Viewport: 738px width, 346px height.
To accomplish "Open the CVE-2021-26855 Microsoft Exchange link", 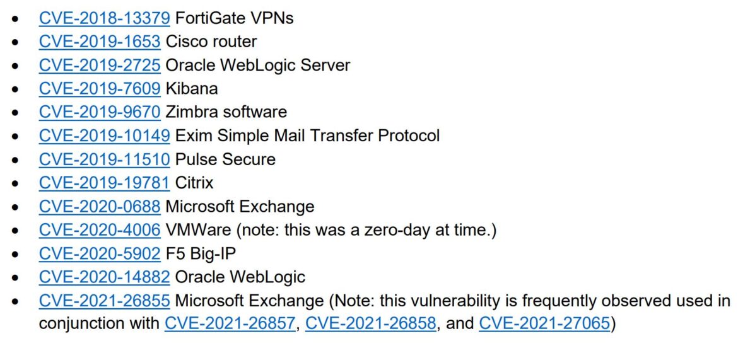I will point(104,301).
